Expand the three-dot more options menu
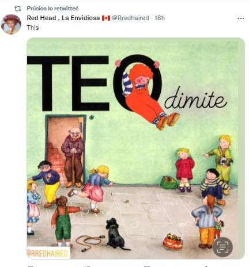249x267 pixels. tap(241, 18)
